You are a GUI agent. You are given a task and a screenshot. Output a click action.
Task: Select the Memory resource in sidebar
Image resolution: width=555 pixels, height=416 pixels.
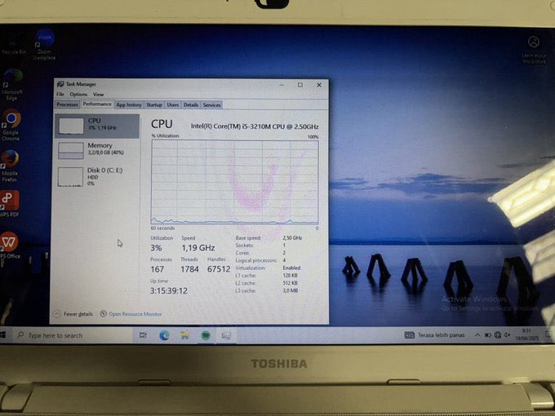pyautogui.click(x=97, y=150)
